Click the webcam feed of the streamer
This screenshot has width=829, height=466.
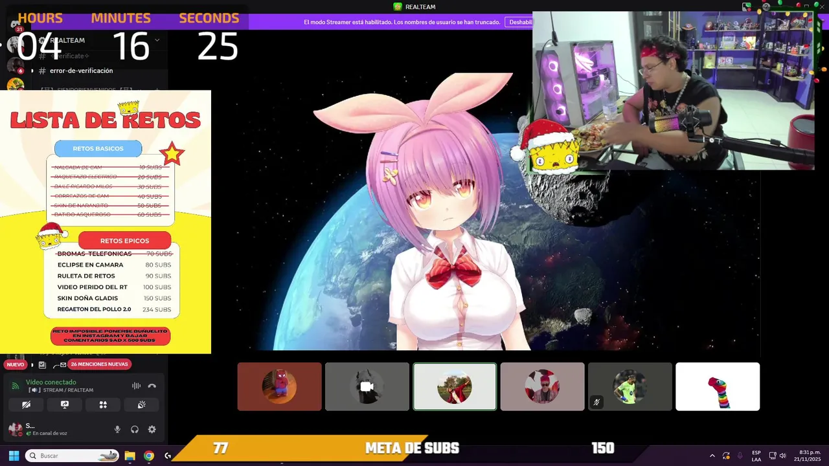673,91
